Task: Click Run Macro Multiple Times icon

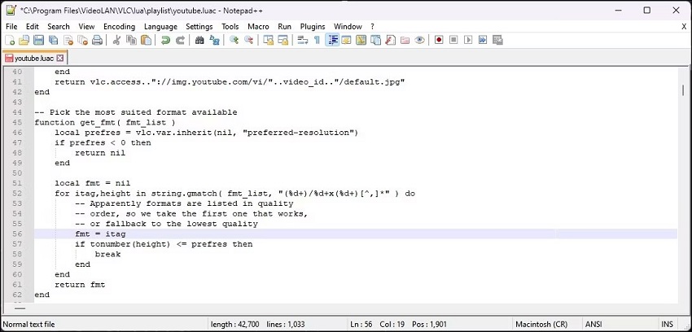Action: point(483,40)
